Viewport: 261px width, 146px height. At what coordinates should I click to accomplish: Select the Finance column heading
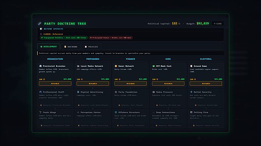pos(131,59)
